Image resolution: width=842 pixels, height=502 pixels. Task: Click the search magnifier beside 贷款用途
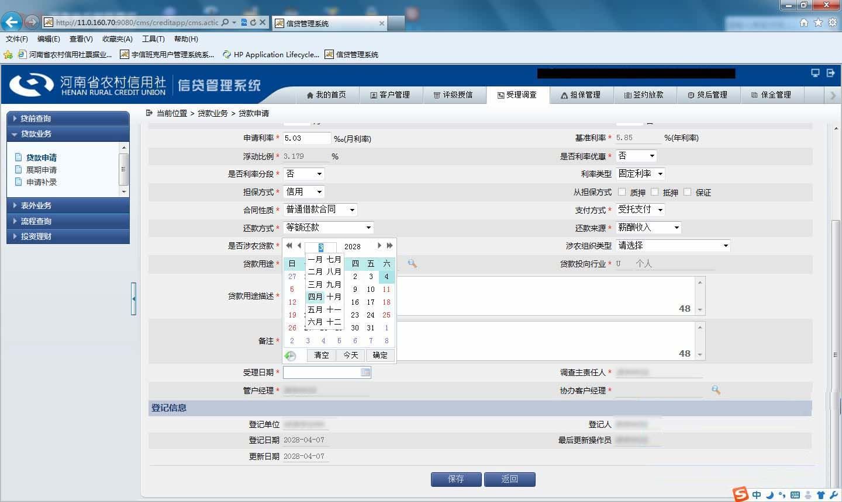tap(412, 264)
